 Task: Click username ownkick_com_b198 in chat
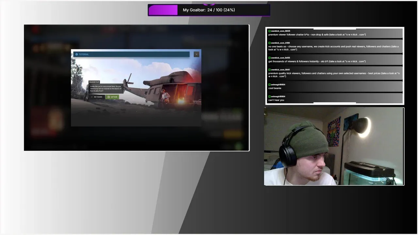tap(281, 43)
